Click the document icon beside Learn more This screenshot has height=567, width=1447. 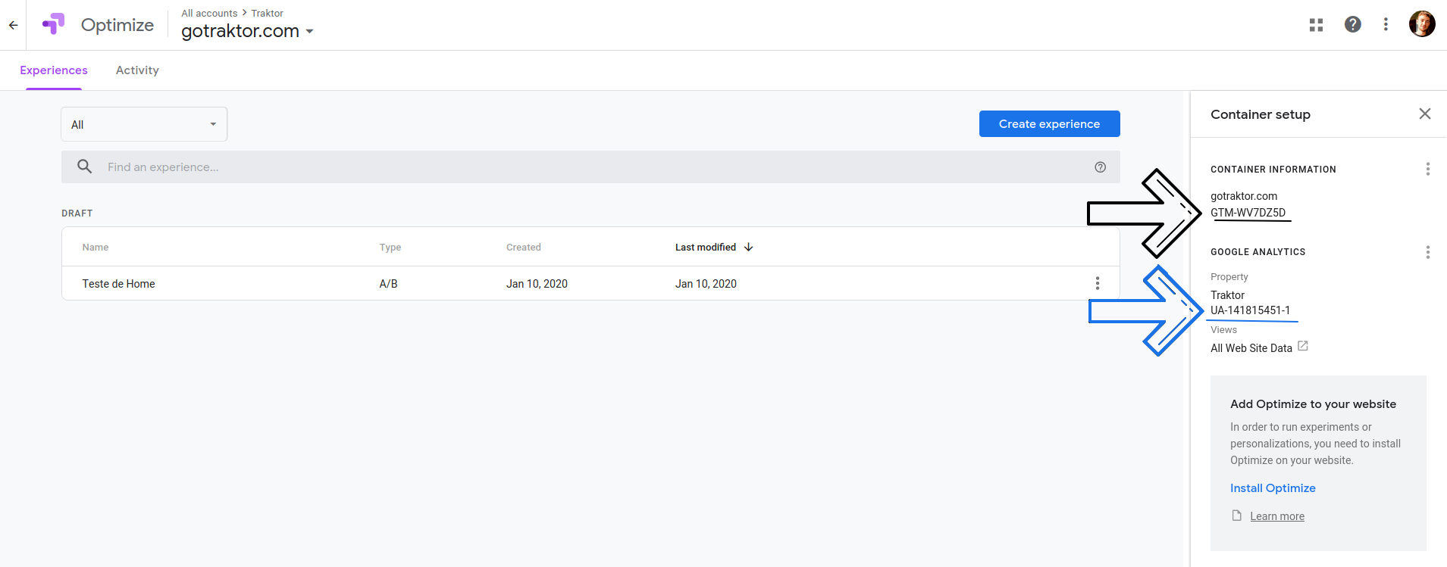1236,516
